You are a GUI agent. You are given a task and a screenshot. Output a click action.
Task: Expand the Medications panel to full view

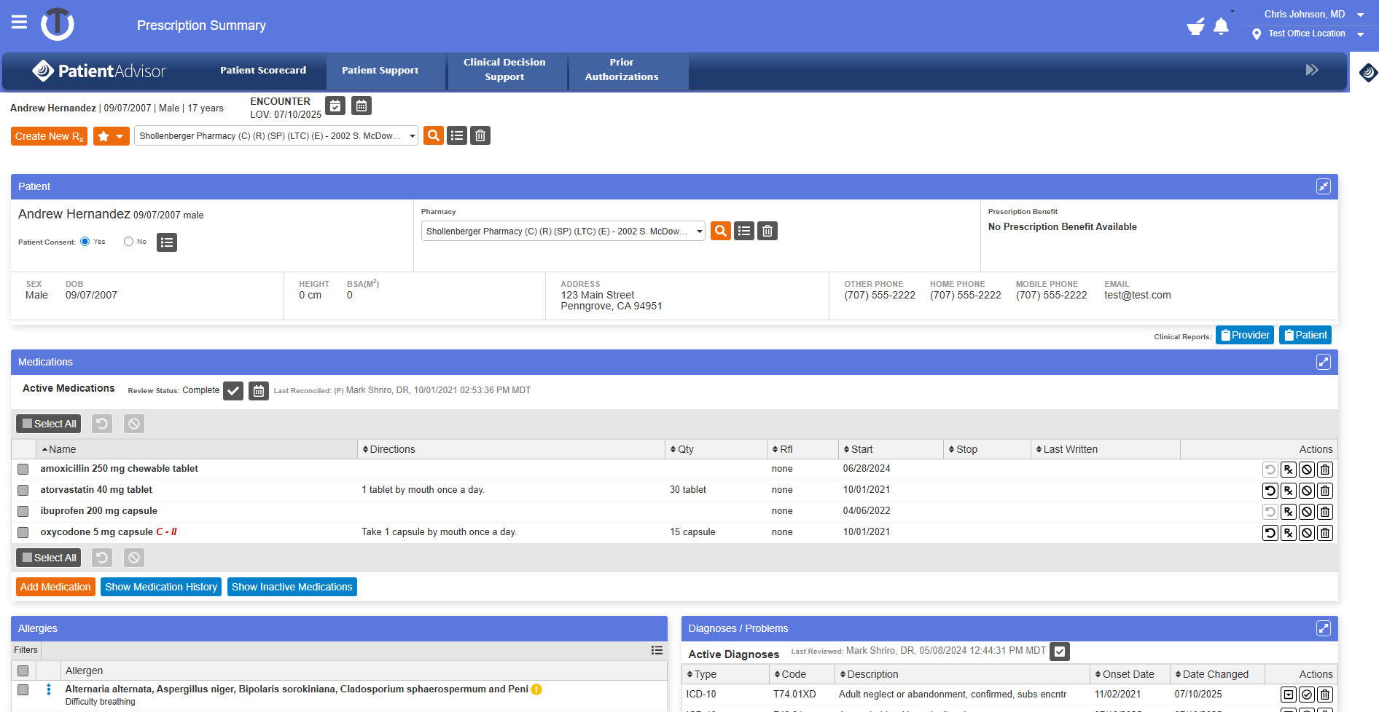click(1323, 362)
